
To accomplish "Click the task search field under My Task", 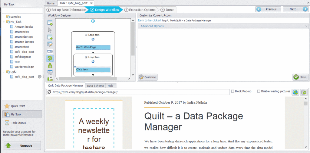I will (22, 11).
